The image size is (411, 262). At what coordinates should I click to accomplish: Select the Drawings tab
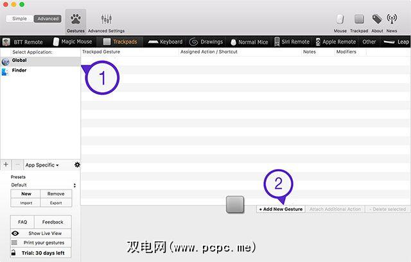pos(206,42)
